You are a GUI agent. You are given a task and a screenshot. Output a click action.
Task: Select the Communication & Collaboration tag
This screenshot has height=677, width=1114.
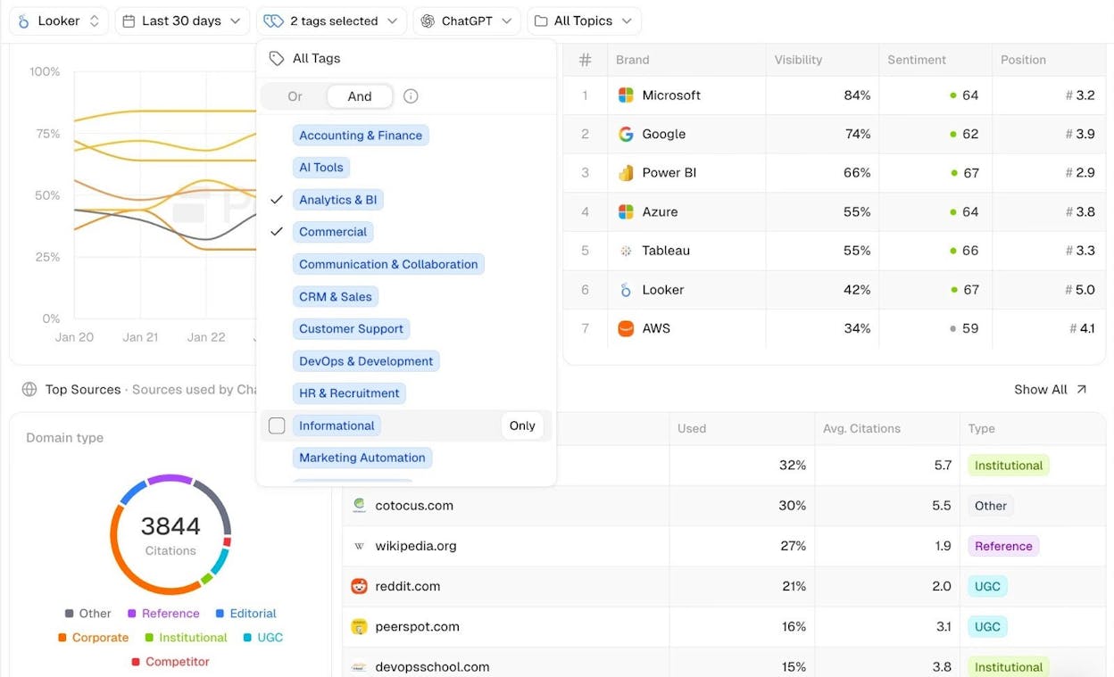(388, 264)
